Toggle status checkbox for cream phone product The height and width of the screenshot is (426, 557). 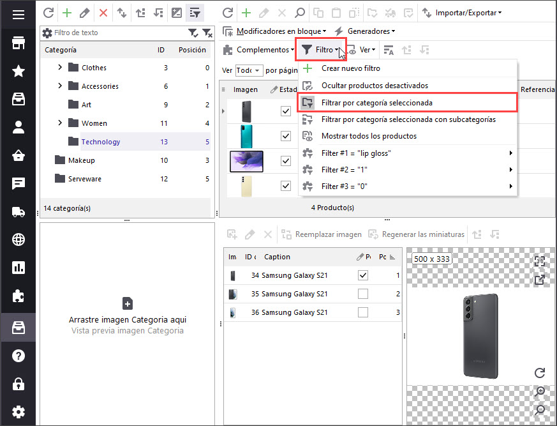[286, 186]
